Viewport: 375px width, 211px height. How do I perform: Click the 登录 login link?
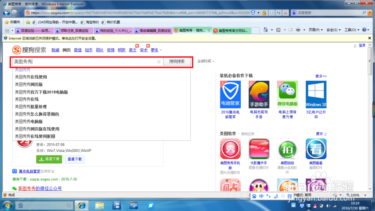tap(362, 45)
